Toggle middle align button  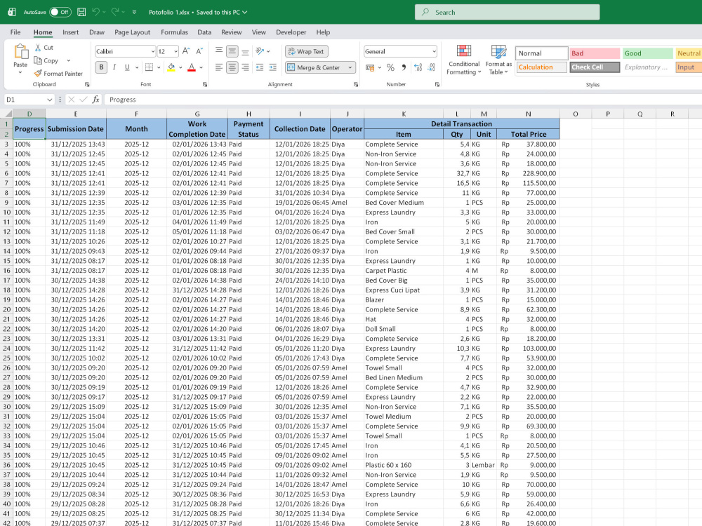pos(232,51)
